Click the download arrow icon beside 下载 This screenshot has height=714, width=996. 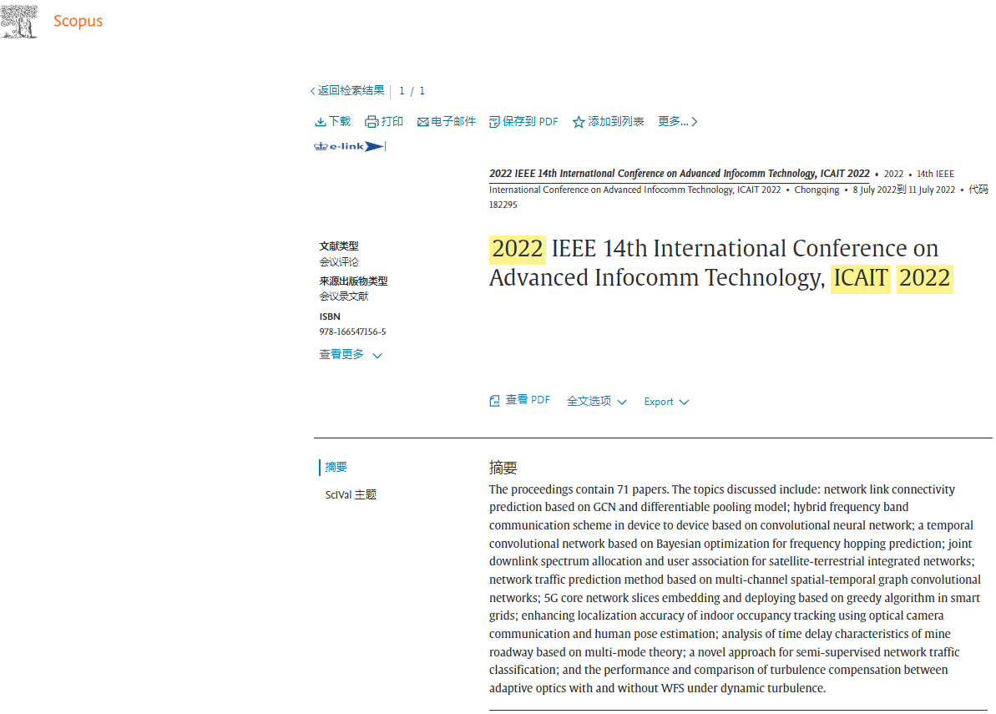pyautogui.click(x=320, y=122)
